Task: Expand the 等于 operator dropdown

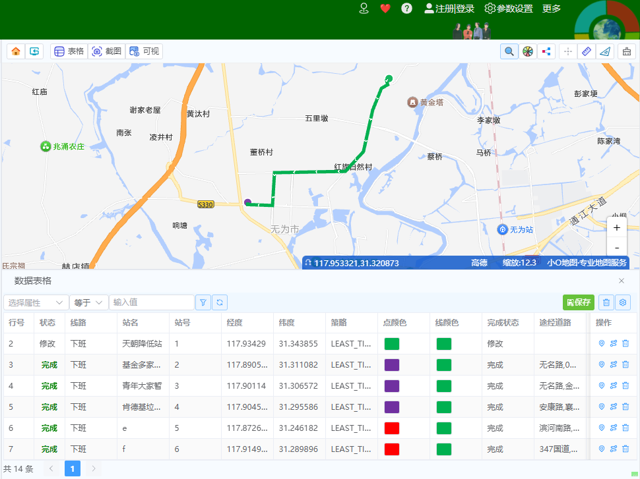Action: point(88,302)
